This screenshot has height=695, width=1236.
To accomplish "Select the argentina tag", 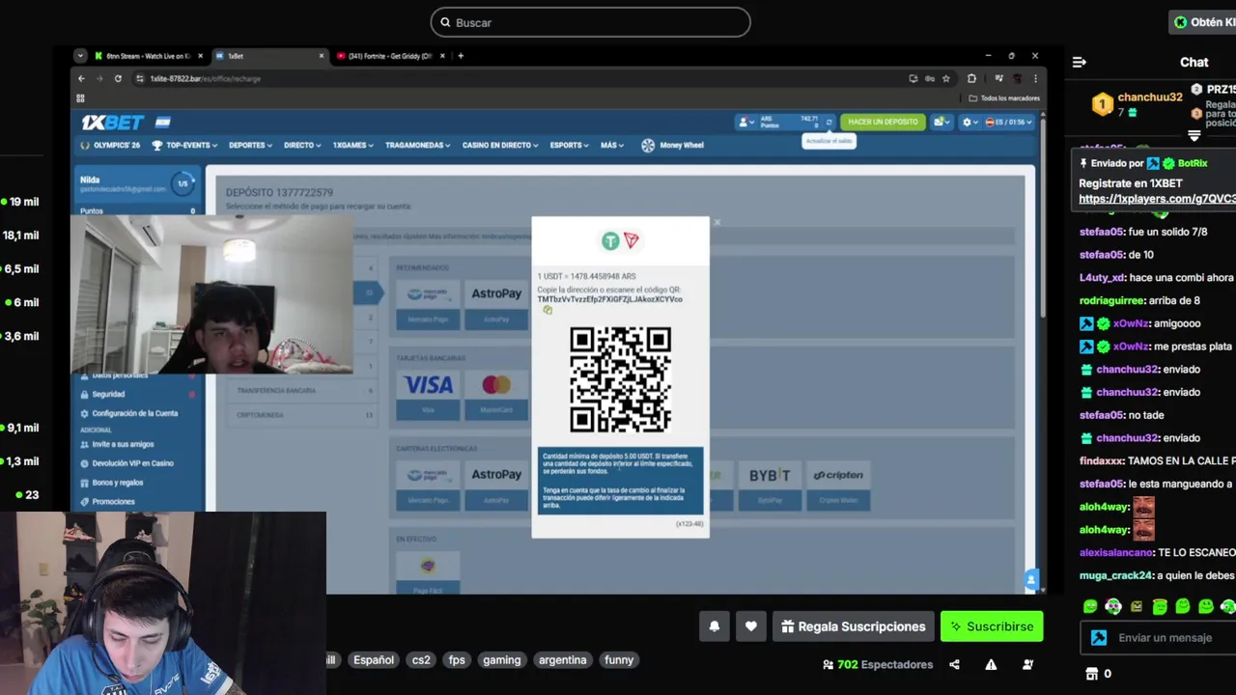I will pos(563,660).
